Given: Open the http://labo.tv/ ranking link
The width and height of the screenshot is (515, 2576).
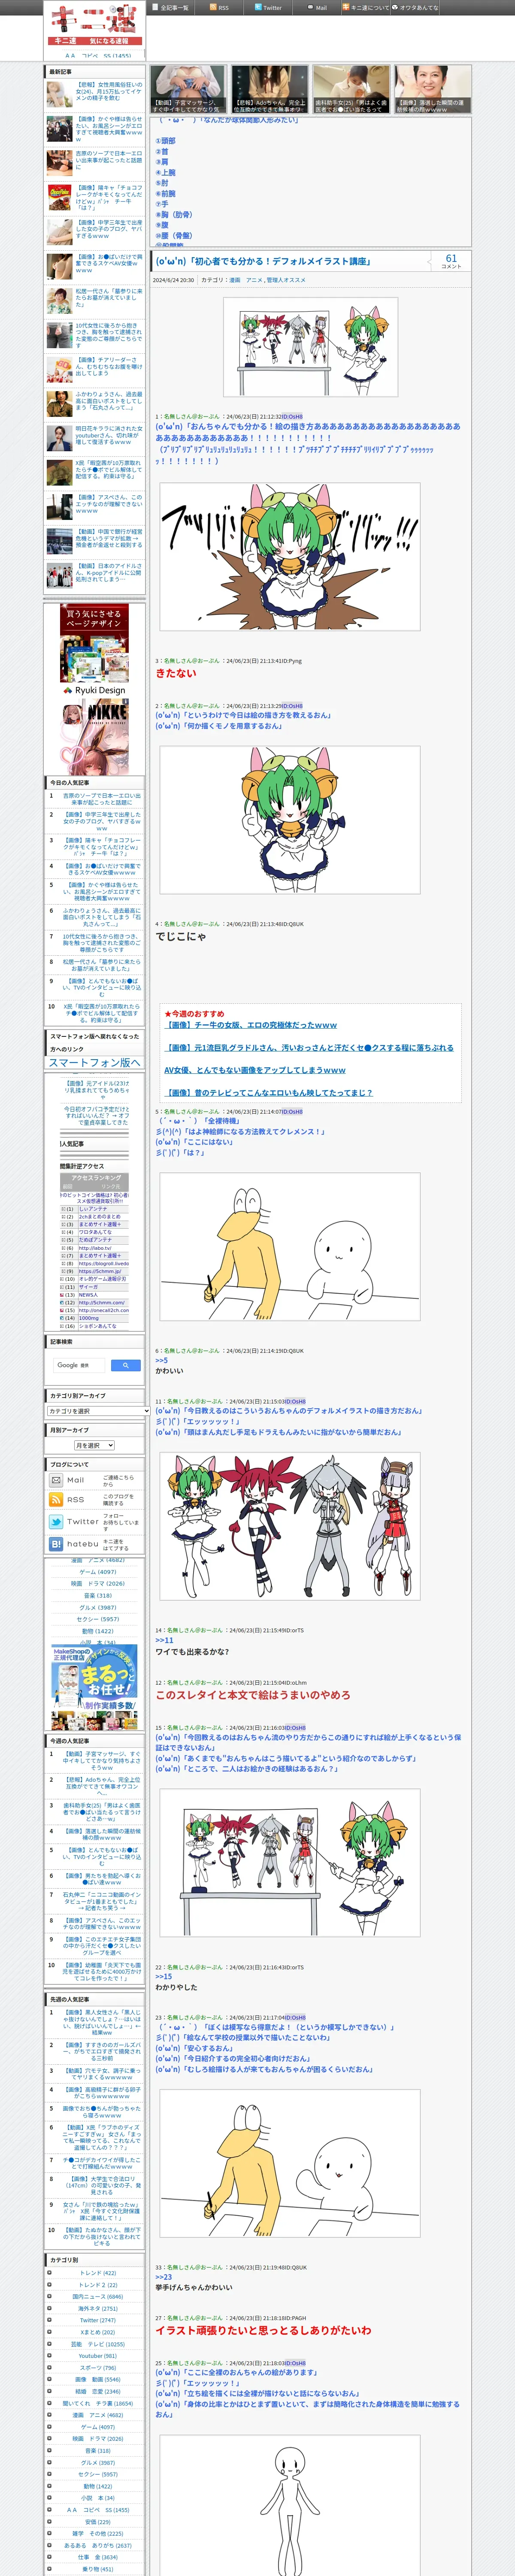Looking at the screenshot, I should pos(95,1248).
